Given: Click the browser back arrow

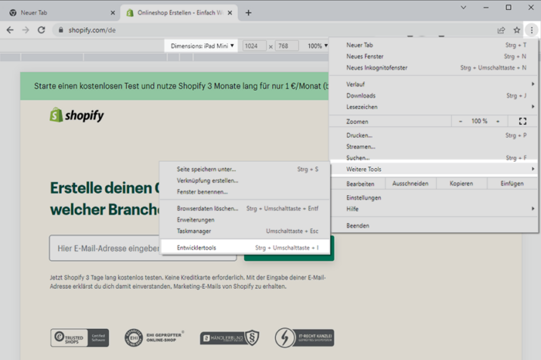Looking at the screenshot, I should click(x=10, y=30).
